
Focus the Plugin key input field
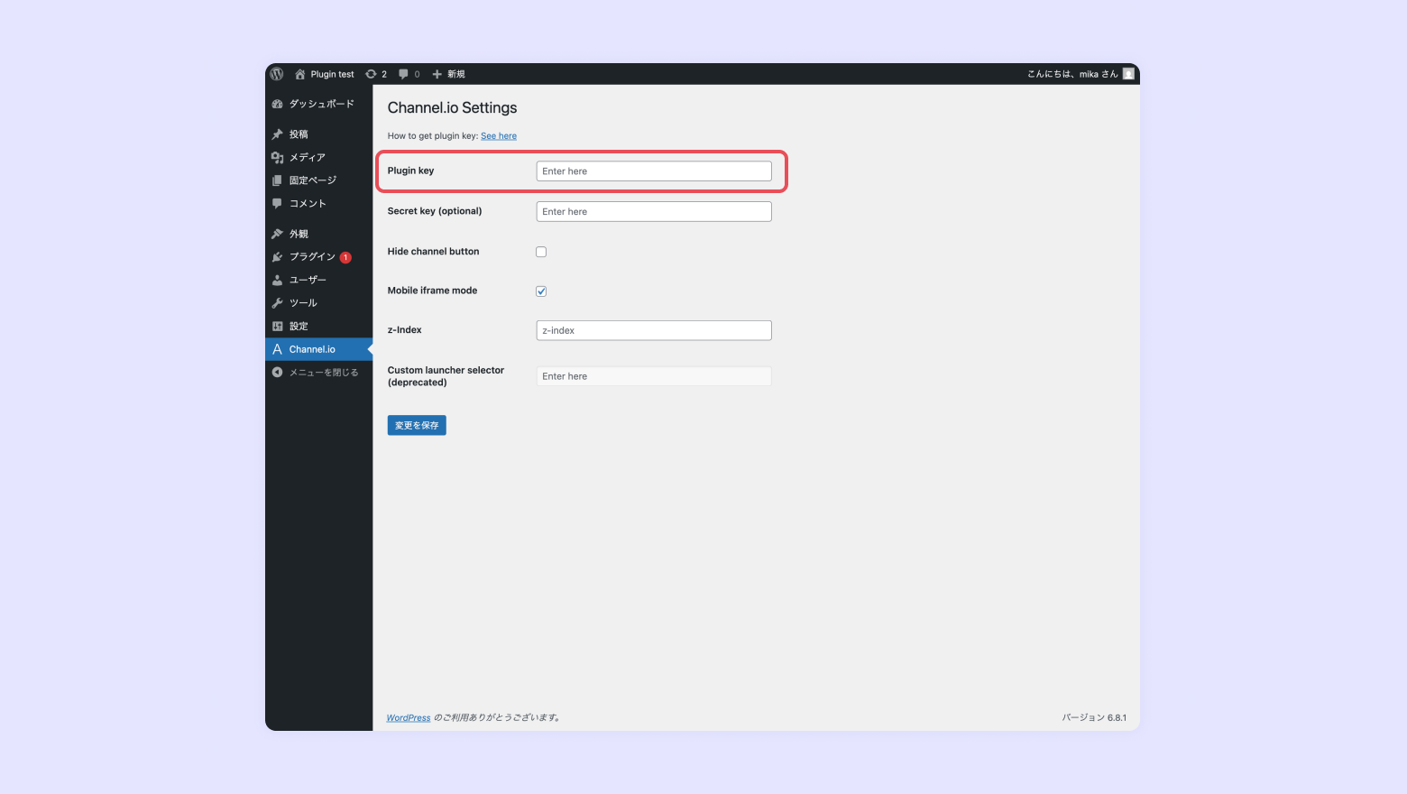[x=654, y=171]
